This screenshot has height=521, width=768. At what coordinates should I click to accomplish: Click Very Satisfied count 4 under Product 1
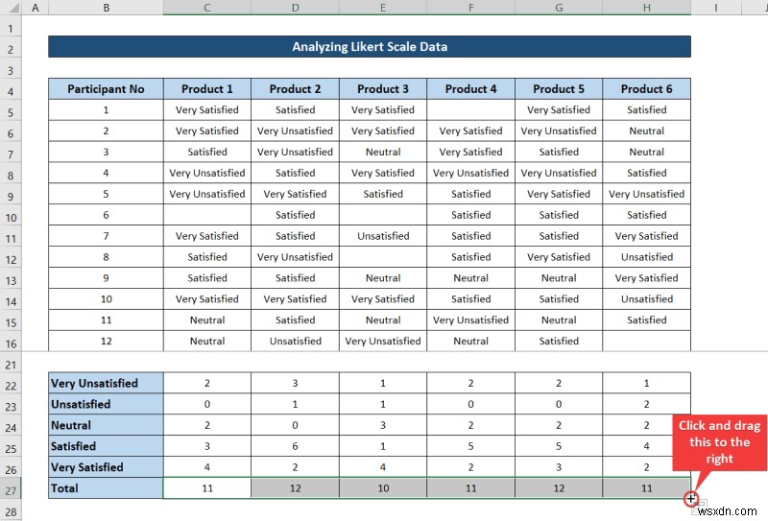click(x=207, y=467)
